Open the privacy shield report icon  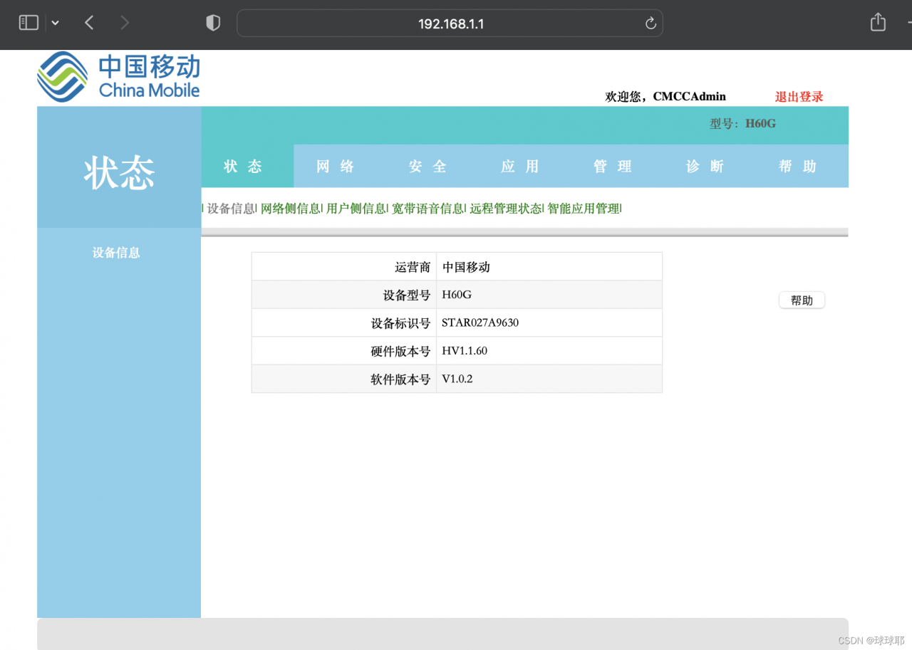click(213, 23)
